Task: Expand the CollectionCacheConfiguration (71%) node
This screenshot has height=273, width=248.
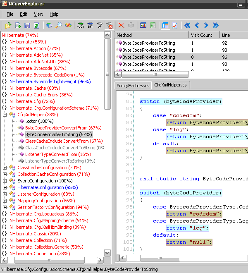Action: tap(5, 174)
